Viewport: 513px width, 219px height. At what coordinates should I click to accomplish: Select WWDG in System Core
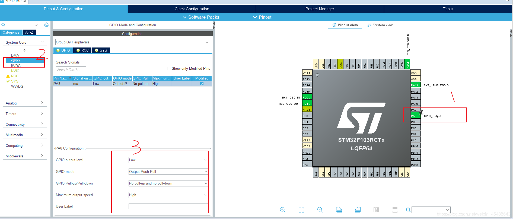17,86
